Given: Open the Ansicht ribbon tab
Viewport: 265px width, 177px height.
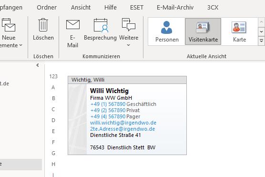Looking at the screenshot, I should [81, 8].
